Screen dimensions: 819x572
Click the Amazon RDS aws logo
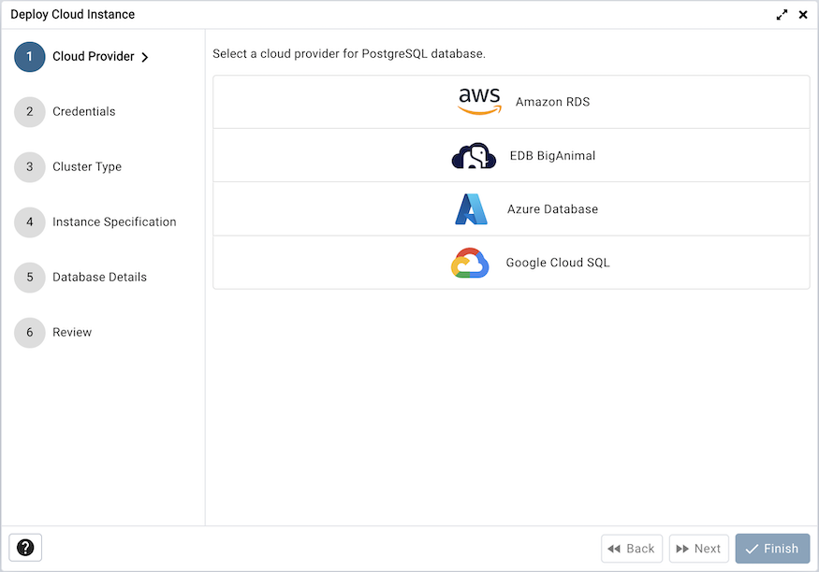(x=479, y=99)
